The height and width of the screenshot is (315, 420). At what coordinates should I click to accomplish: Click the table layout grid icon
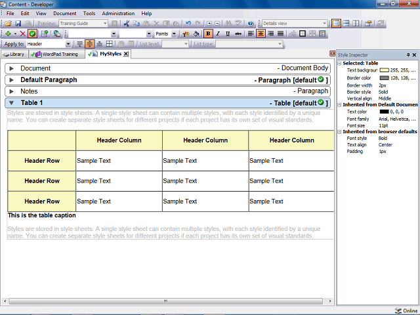click(x=110, y=44)
